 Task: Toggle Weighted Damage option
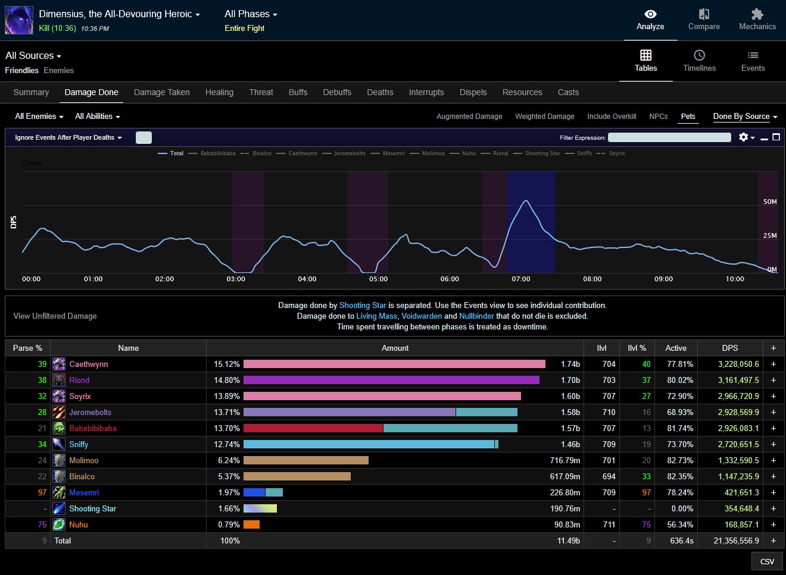coord(545,117)
